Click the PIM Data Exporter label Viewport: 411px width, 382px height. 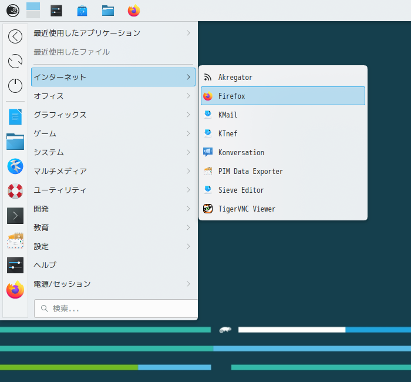tap(251, 172)
